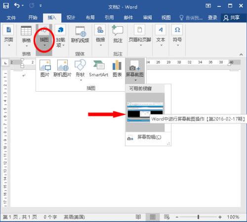
Task: Switch to the 邮件 tab
Action: coord(128,17)
